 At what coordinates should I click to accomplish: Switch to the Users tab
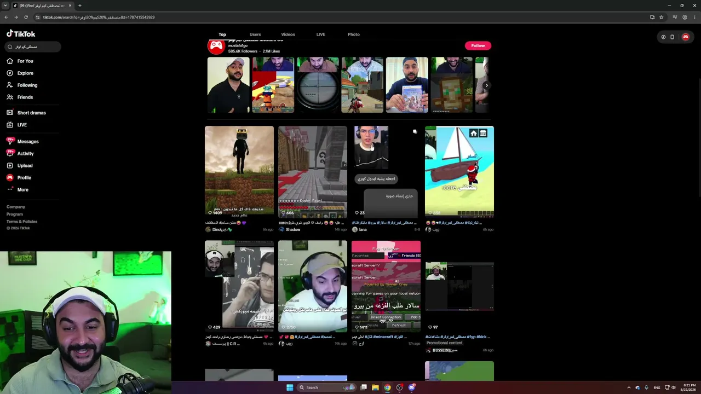tap(255, 34)
